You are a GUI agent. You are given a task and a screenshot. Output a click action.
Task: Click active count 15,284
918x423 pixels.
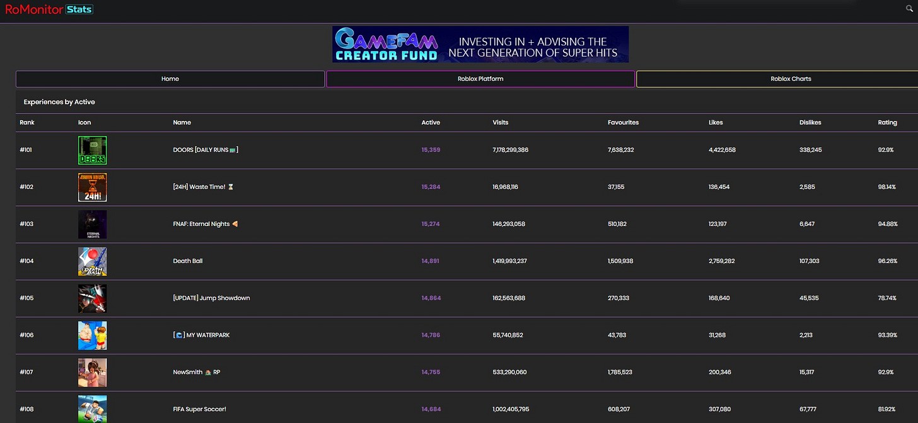tap(431, 187)
